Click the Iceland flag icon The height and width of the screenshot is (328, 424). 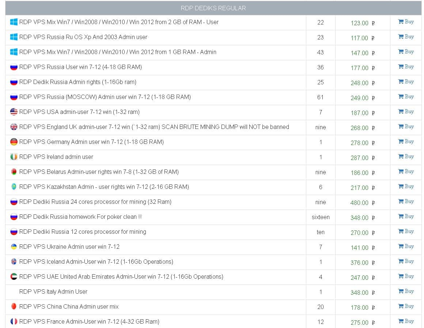[x=14, y=262]
